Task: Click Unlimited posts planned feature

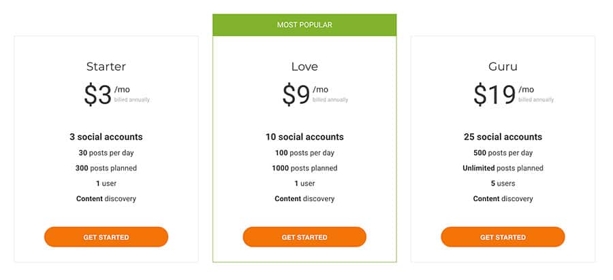Action: [x=503, y=168]
